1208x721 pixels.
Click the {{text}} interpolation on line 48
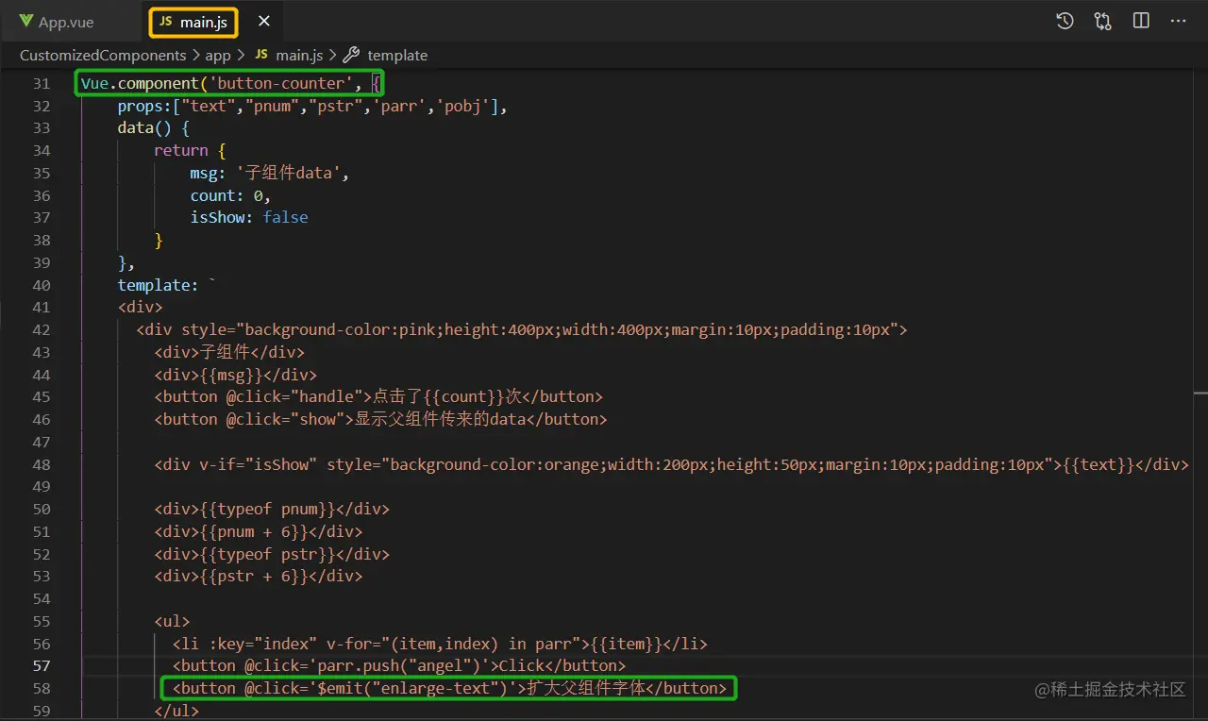coord(1099,464)
